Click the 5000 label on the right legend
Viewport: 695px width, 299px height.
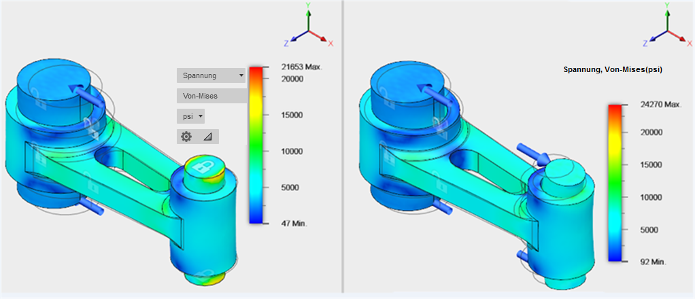tap(648, 230)
